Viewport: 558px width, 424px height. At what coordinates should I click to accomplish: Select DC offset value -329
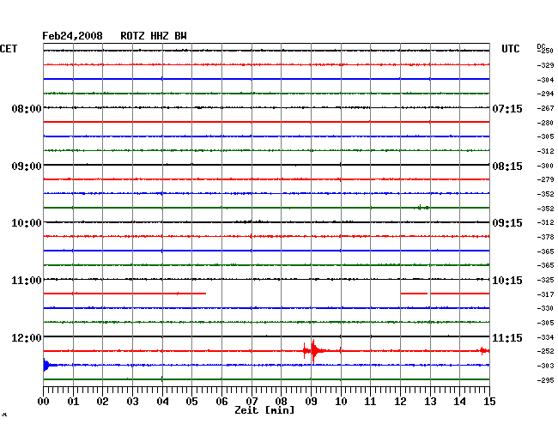tap(545, 65)
